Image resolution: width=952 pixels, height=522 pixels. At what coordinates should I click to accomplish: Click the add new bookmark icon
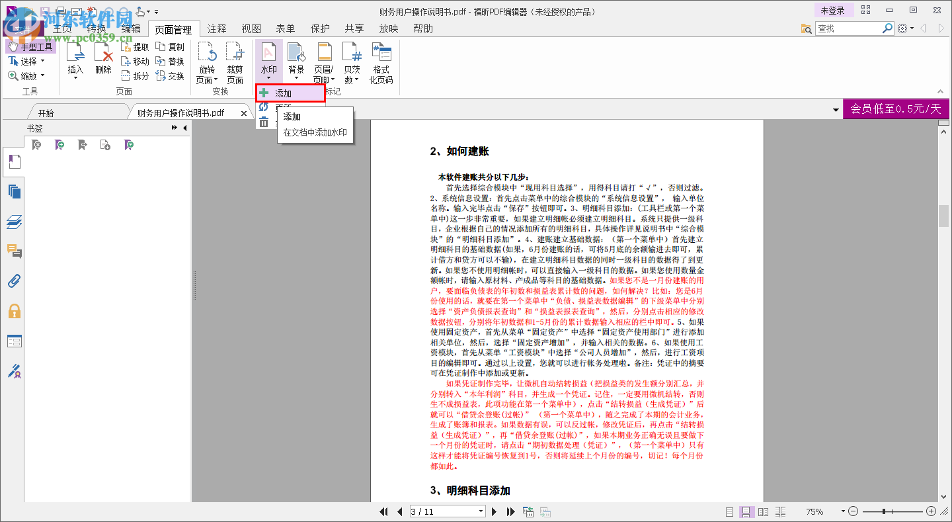(59, 145)
